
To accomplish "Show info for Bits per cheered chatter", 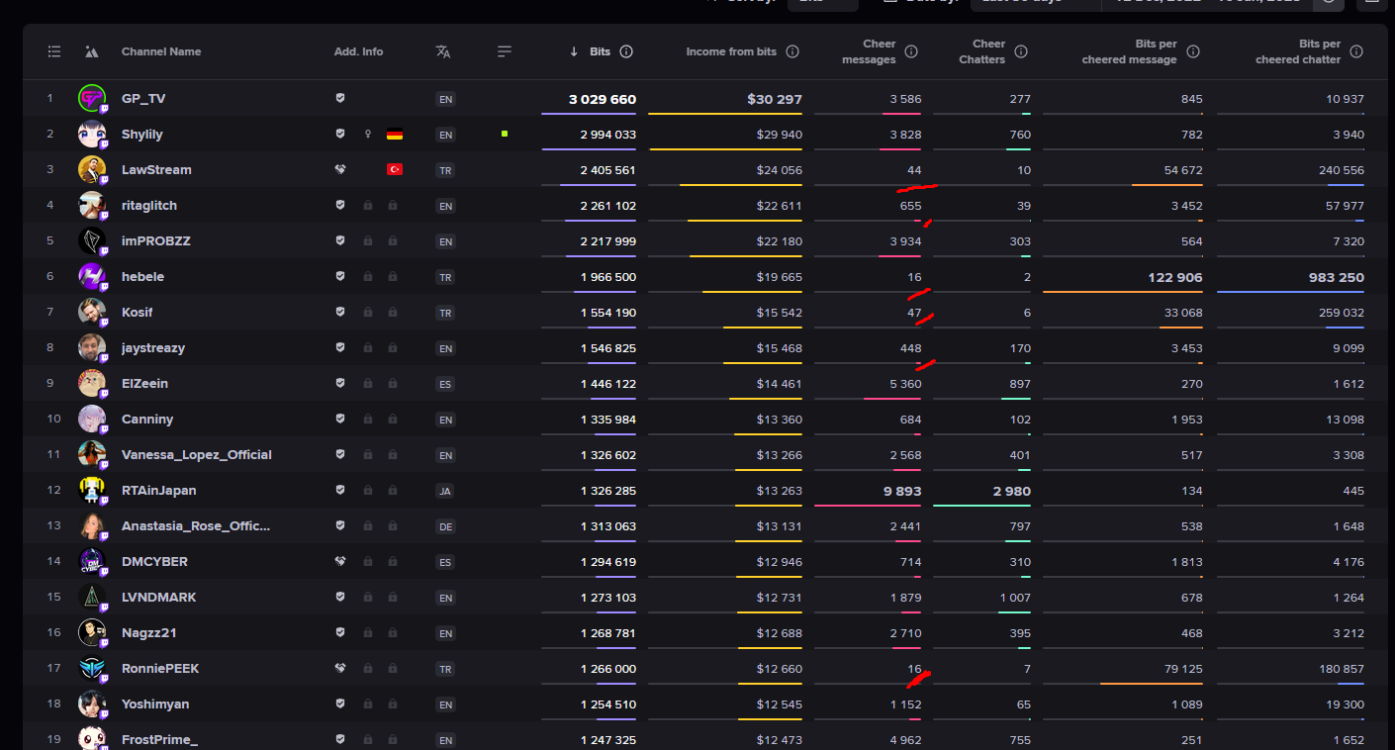I will [x=1356, y=51].
